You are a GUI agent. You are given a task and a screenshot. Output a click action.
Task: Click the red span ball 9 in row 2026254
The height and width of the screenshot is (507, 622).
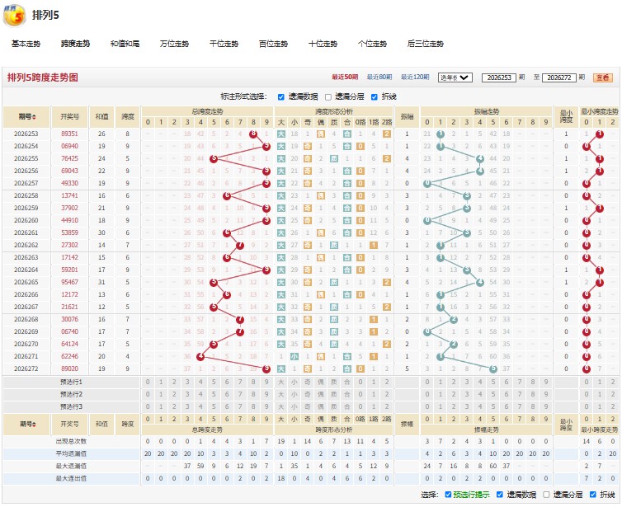tap(266, 146)
